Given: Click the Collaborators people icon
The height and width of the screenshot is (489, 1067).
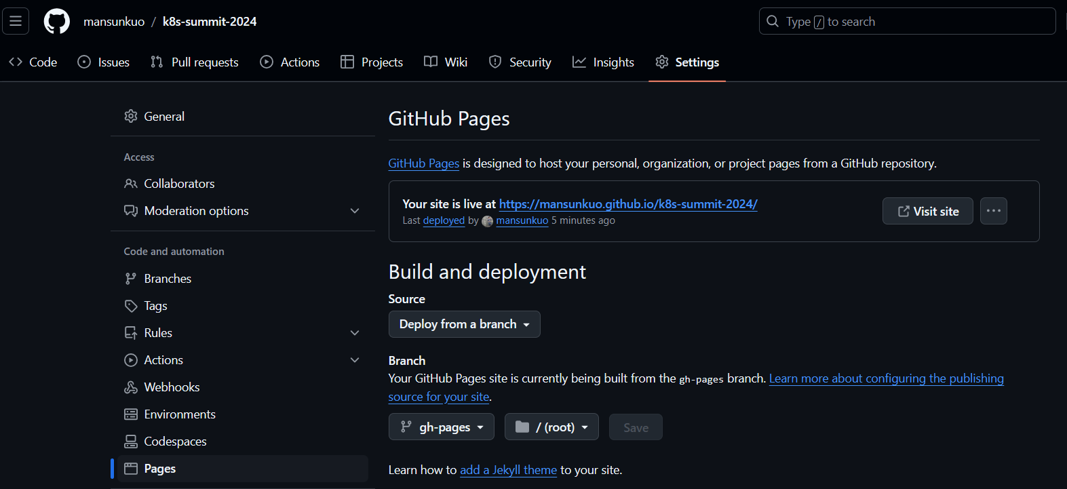Looking at the screenshot, I should 131,184.
